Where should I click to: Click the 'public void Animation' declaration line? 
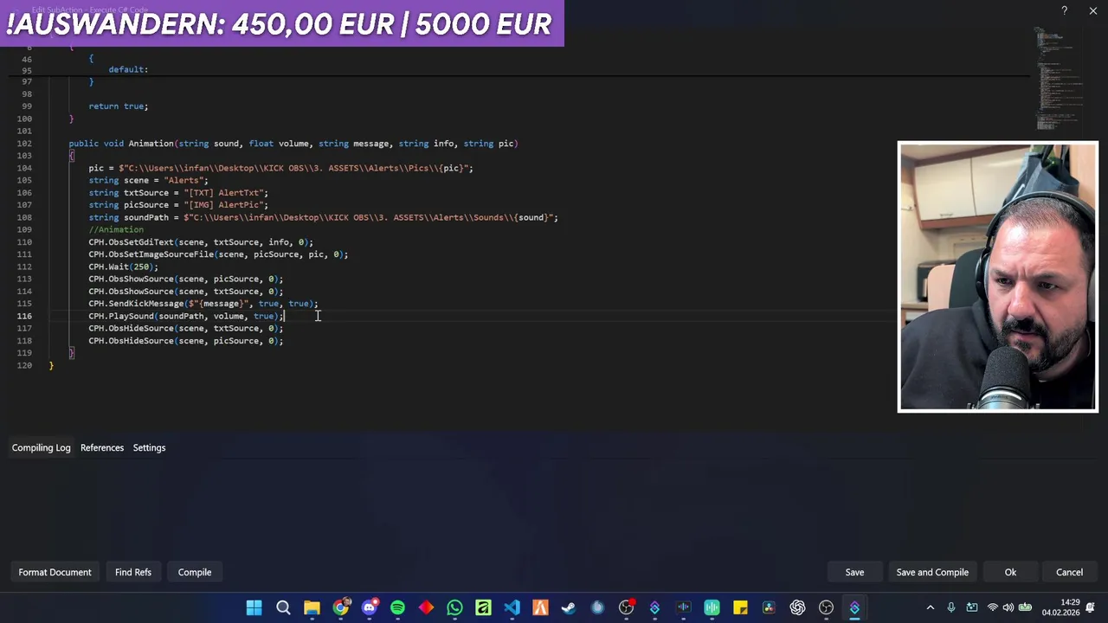(293, 144)
